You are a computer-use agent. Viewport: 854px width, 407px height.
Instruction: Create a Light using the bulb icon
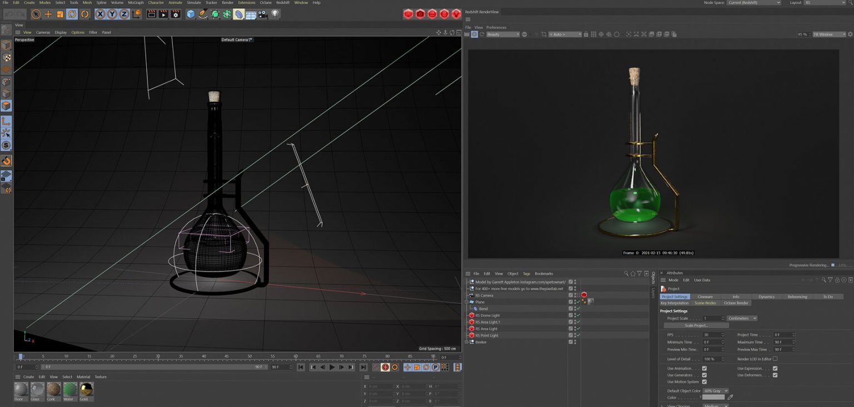tap(275, 15)
